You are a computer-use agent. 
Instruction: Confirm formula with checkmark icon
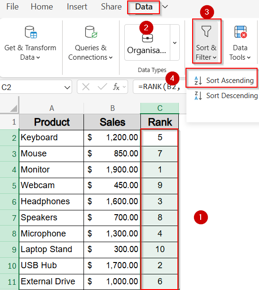[x=102, y=87]
